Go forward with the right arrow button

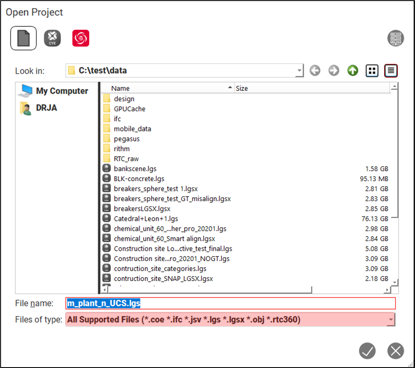click(x=334, y=70)
